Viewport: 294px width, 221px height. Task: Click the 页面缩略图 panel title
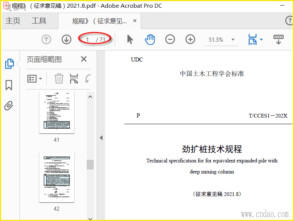click(44, 59)
